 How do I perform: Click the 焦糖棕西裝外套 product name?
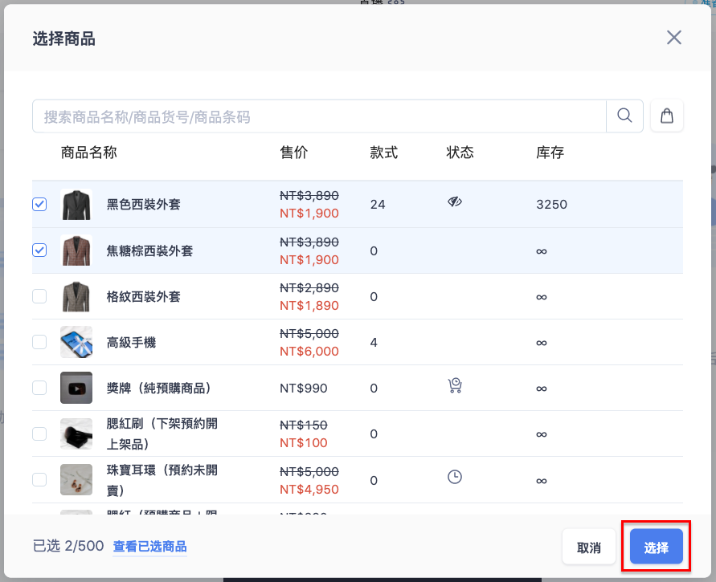149,250
